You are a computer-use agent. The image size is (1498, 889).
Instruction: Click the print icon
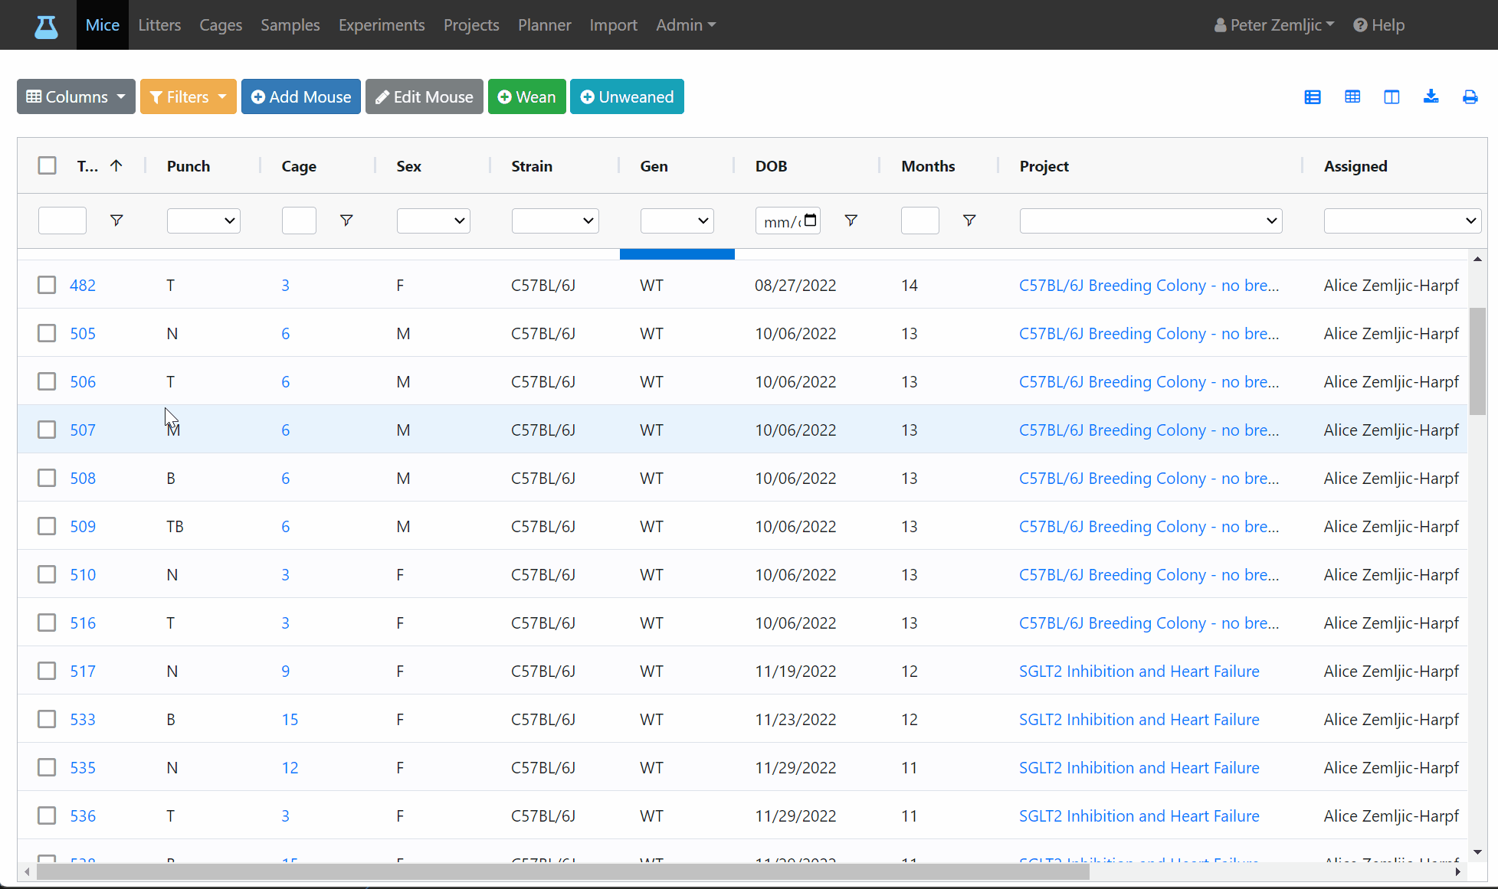[1470, 97]
